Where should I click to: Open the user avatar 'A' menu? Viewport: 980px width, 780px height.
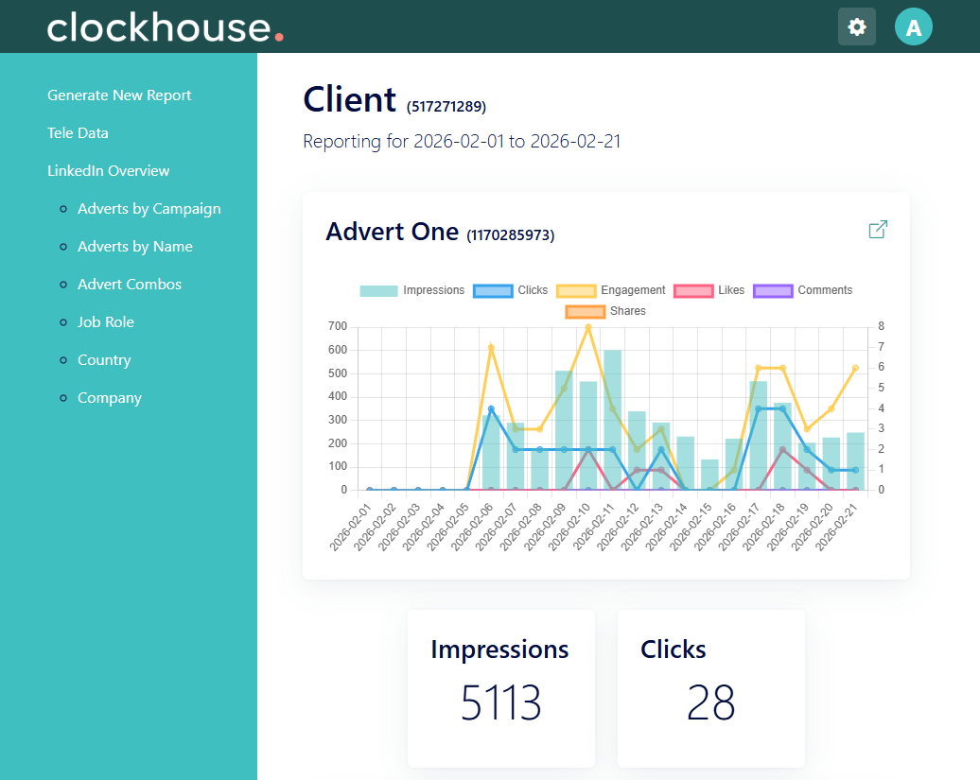pos(913,26)
